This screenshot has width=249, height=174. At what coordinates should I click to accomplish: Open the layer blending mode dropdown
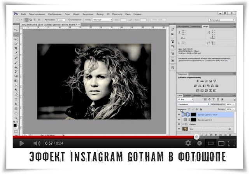click(194, 104)
